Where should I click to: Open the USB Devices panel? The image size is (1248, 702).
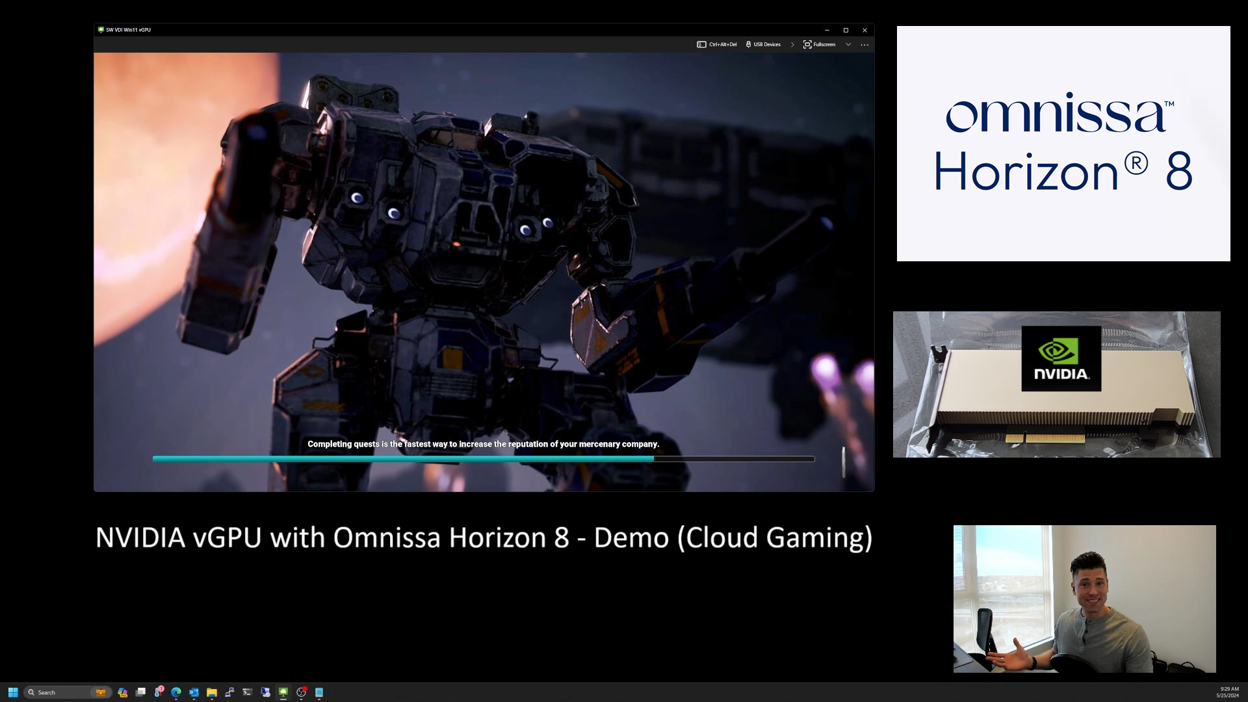click(x=764, y=44)
